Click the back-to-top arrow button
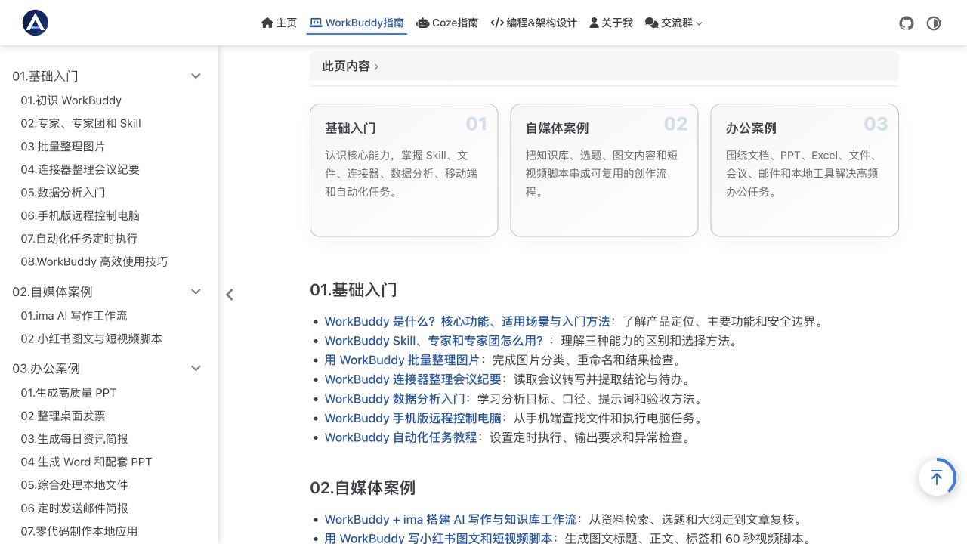The image size is (967, 544). pyautogui.click(x=937, y=478)
